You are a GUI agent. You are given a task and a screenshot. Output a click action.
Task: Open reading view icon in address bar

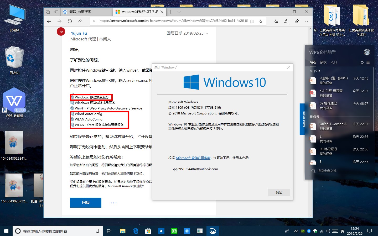(252, 21)
